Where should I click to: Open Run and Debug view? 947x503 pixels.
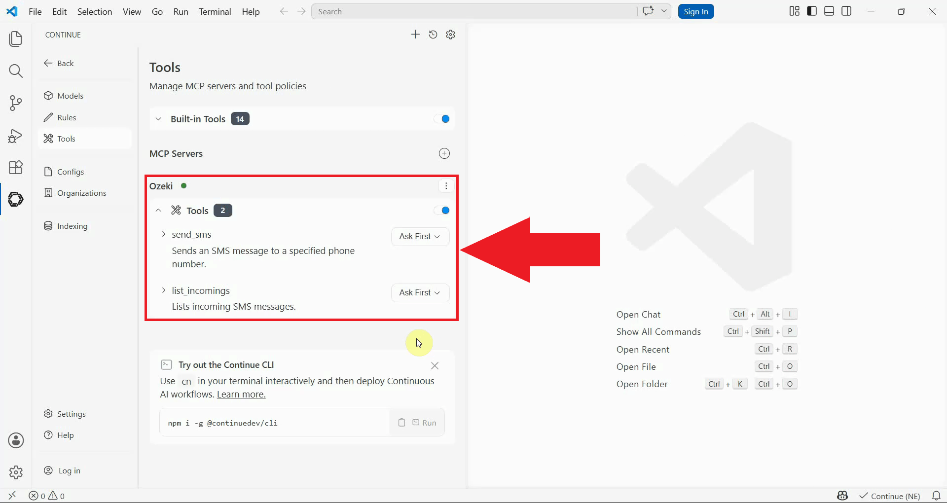(16, 135)
